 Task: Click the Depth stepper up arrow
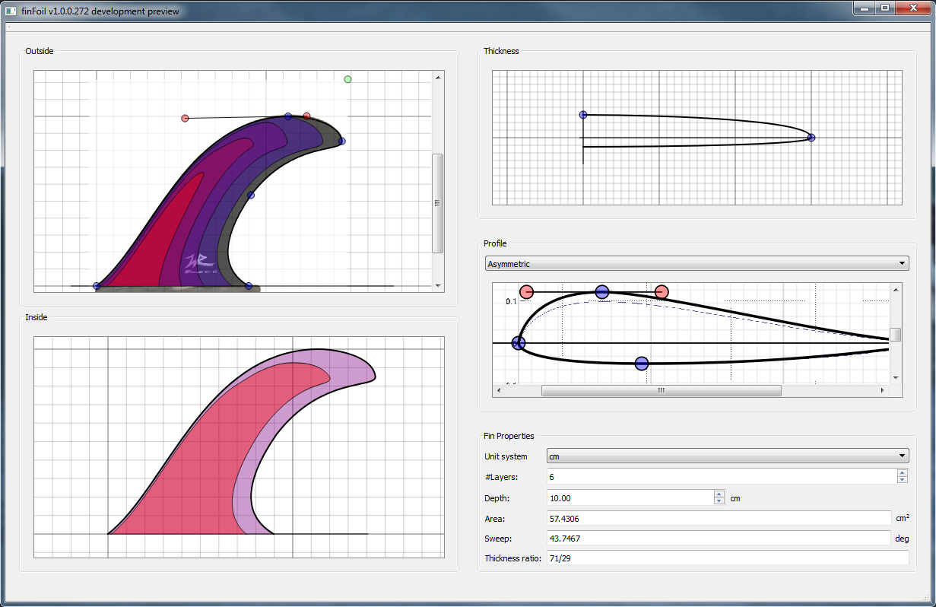(x=719, y=494)
